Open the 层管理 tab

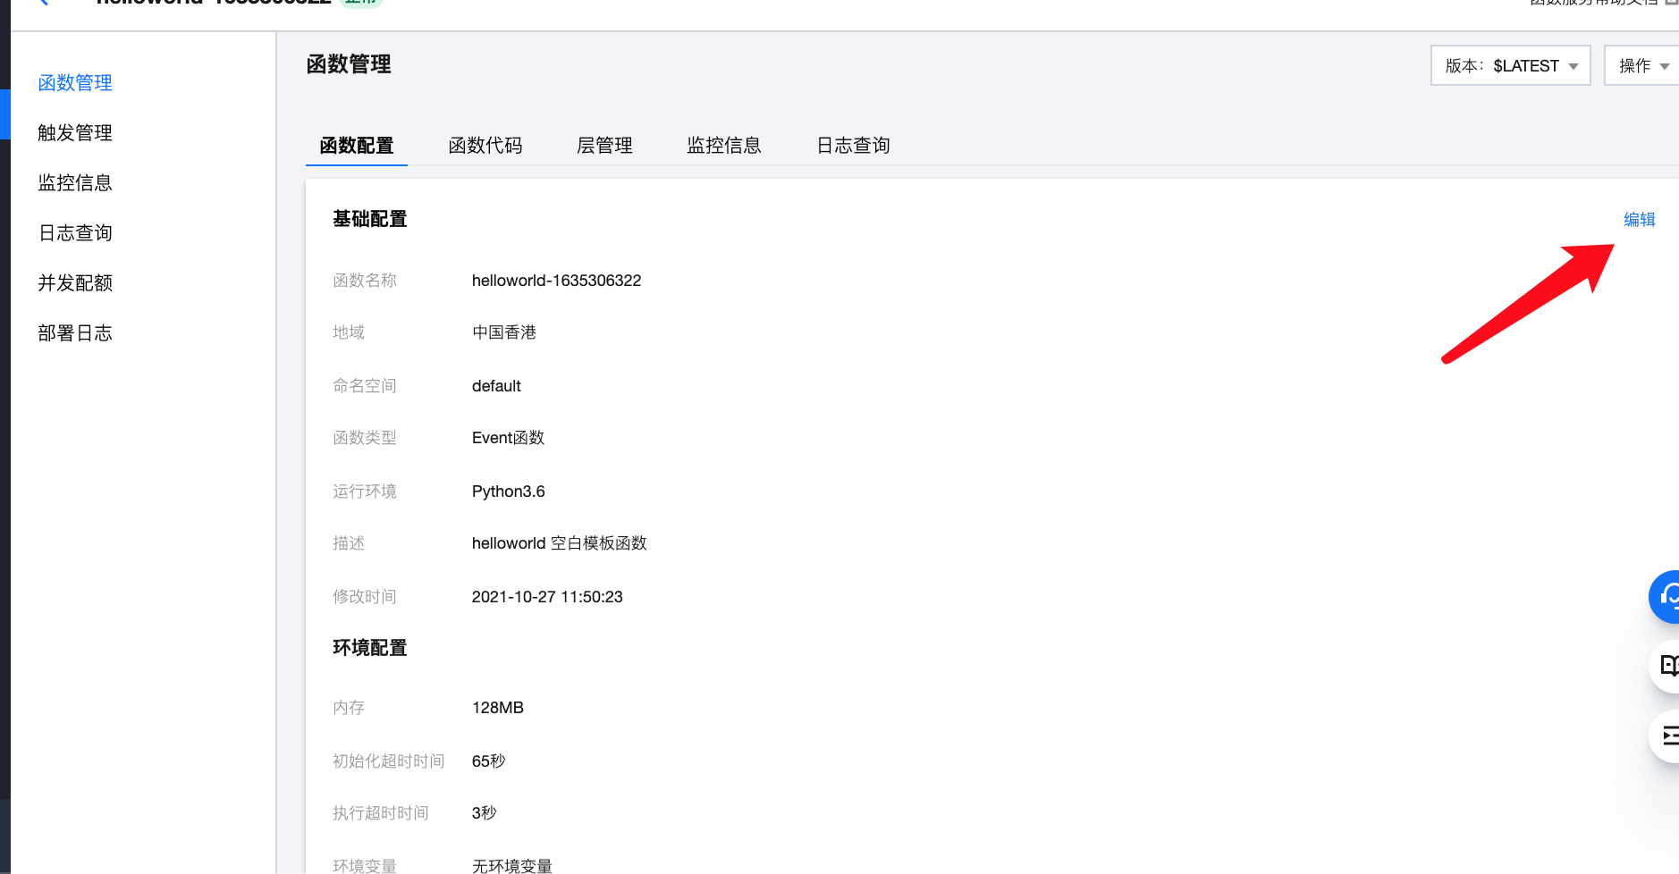pos(604,146)
